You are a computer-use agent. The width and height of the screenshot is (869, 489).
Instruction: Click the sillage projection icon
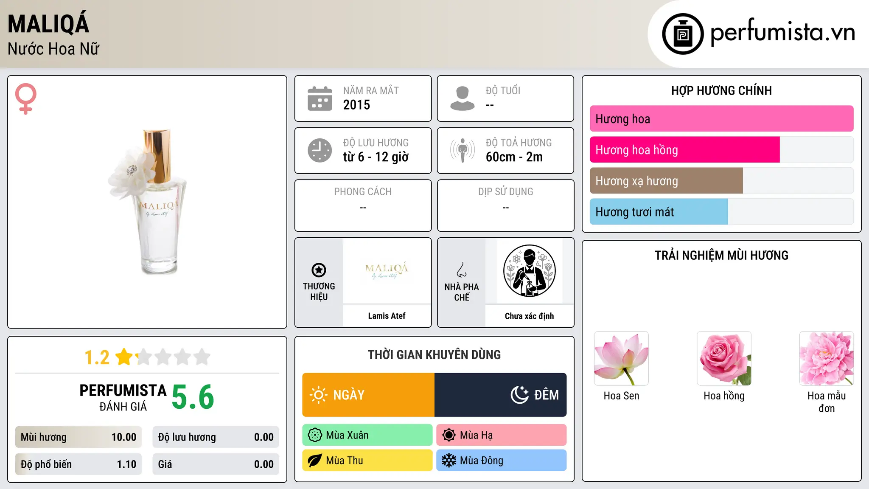463,150
